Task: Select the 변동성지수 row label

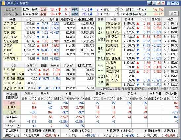Action: click(x=12, y=59)
